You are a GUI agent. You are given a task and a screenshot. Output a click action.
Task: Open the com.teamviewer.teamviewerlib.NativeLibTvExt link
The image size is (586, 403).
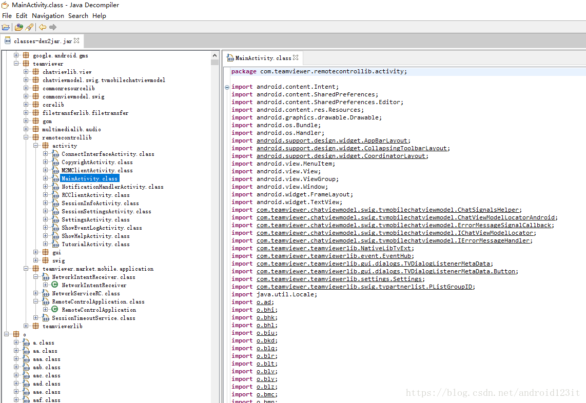click(x=334, y=248)
